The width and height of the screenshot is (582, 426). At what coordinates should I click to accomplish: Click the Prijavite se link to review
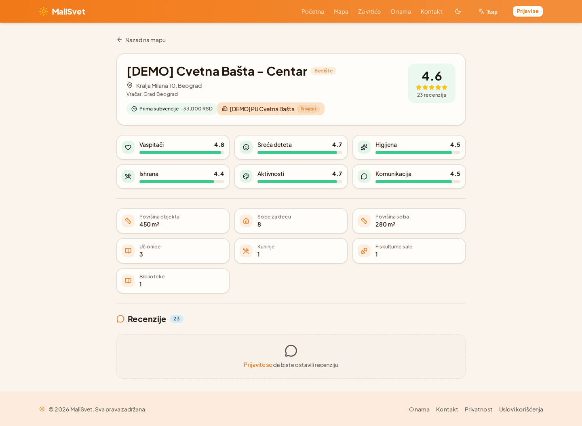[x=258, y=365]
